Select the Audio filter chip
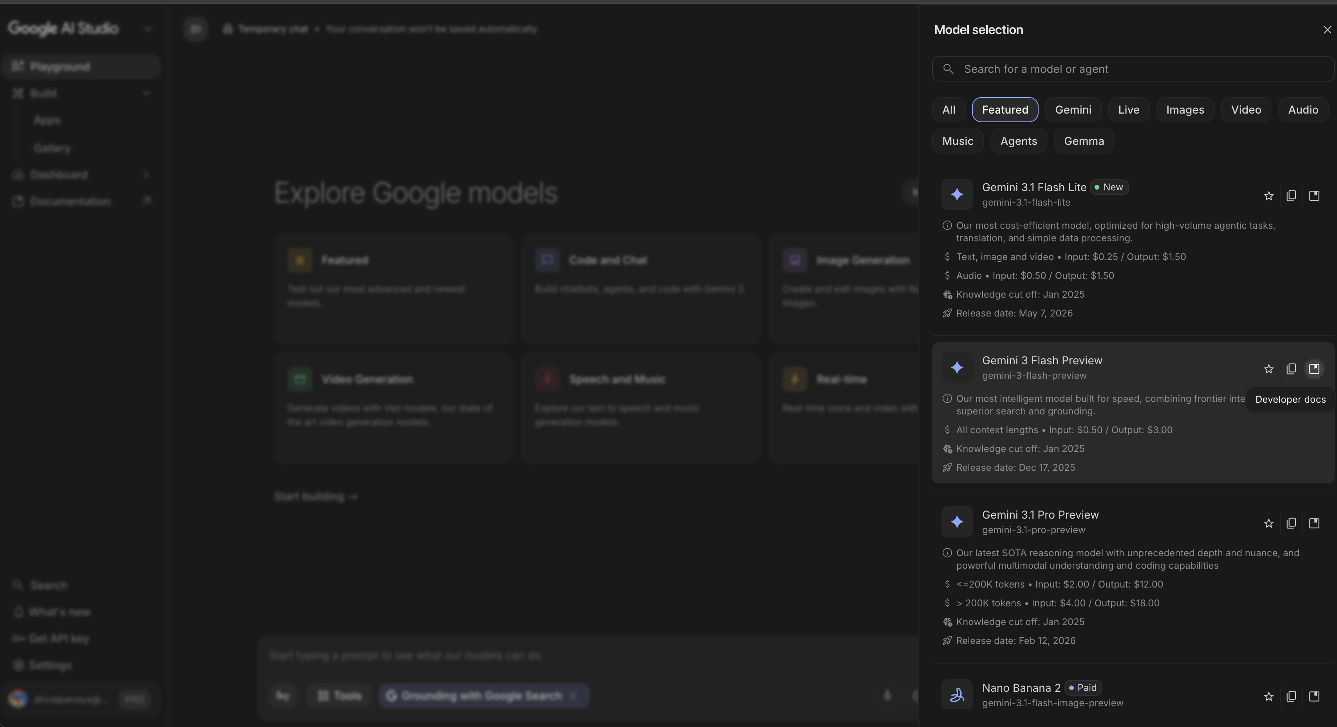Image resolution: width=1337 pixels, height=727 pixels. click(x=1303, y=110)
